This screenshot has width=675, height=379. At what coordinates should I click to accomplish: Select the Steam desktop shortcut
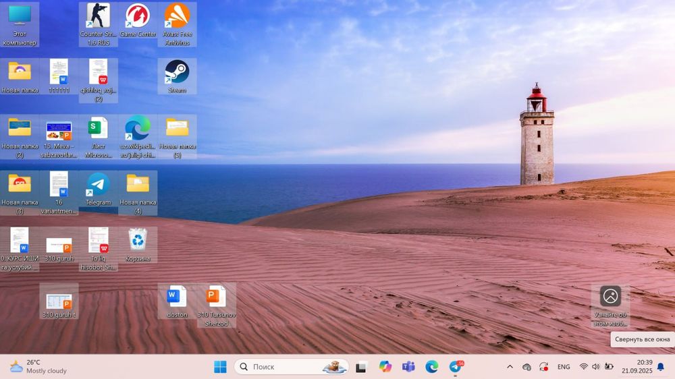point(177,73)
